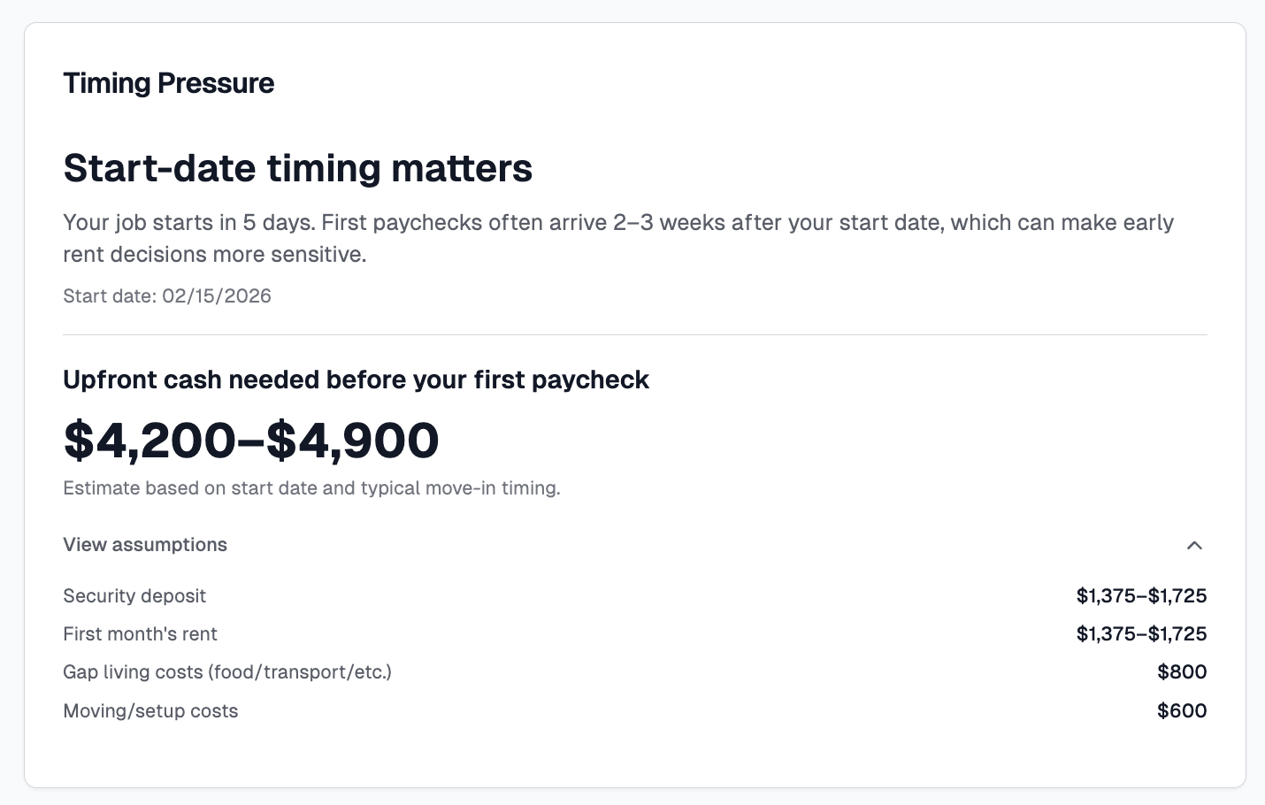
Task: Click the words 'Pressure' in the card title
Action: [x=216, y=83]
